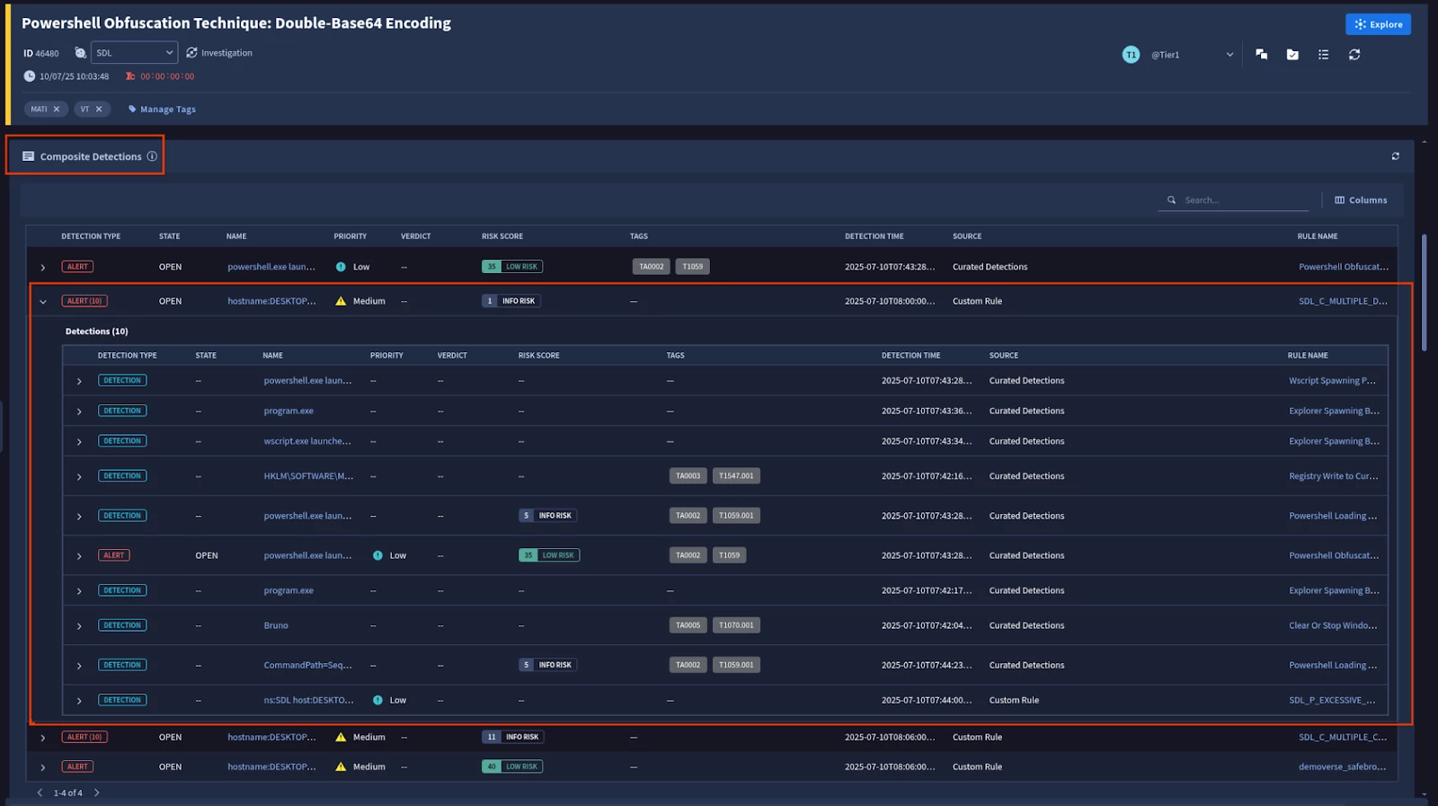This screenshot has width=1438, height=806.
Task: Expand the Bruno detection row
Action: 79,626
